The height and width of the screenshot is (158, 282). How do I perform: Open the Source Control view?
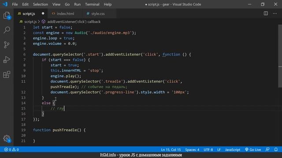[7, 45]
